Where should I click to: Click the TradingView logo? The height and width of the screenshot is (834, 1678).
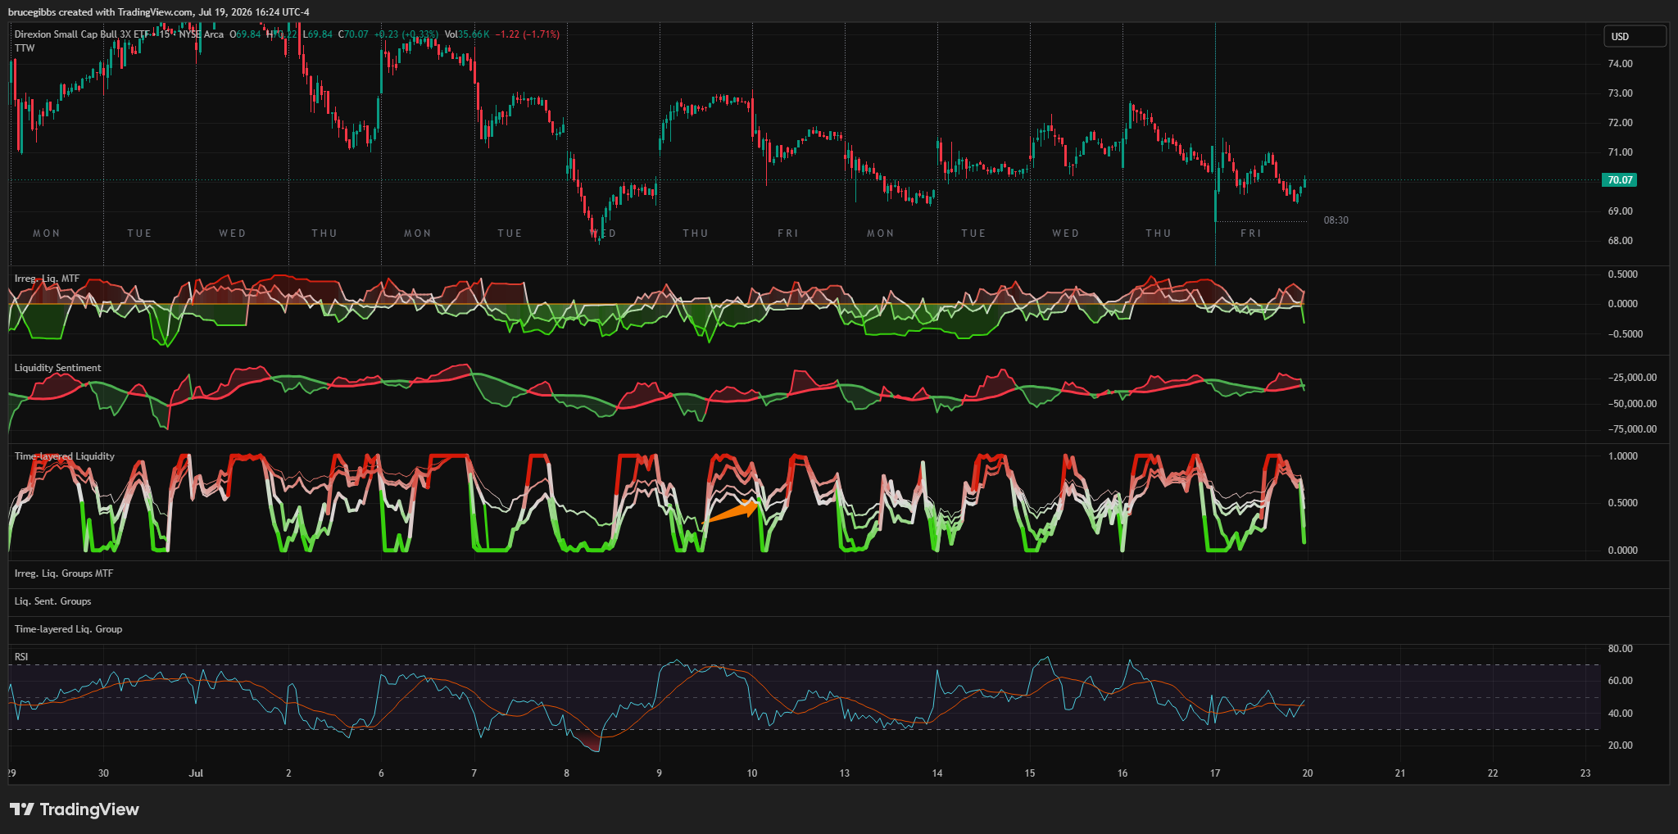tap(75, 809)
